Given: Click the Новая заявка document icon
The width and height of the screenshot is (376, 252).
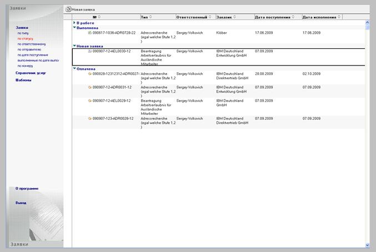Looking at the screenshot, I should [x=68, y=9].
